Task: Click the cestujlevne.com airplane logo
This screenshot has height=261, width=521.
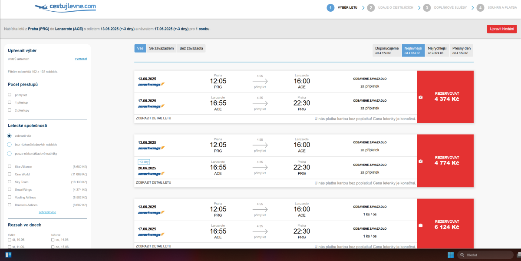Action: coord(65,7)
